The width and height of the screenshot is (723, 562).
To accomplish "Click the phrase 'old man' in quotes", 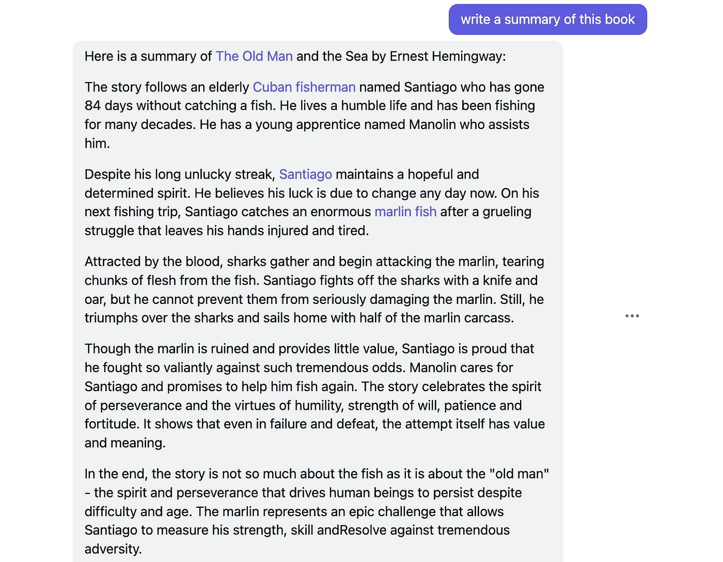I will tap(520, 473).
